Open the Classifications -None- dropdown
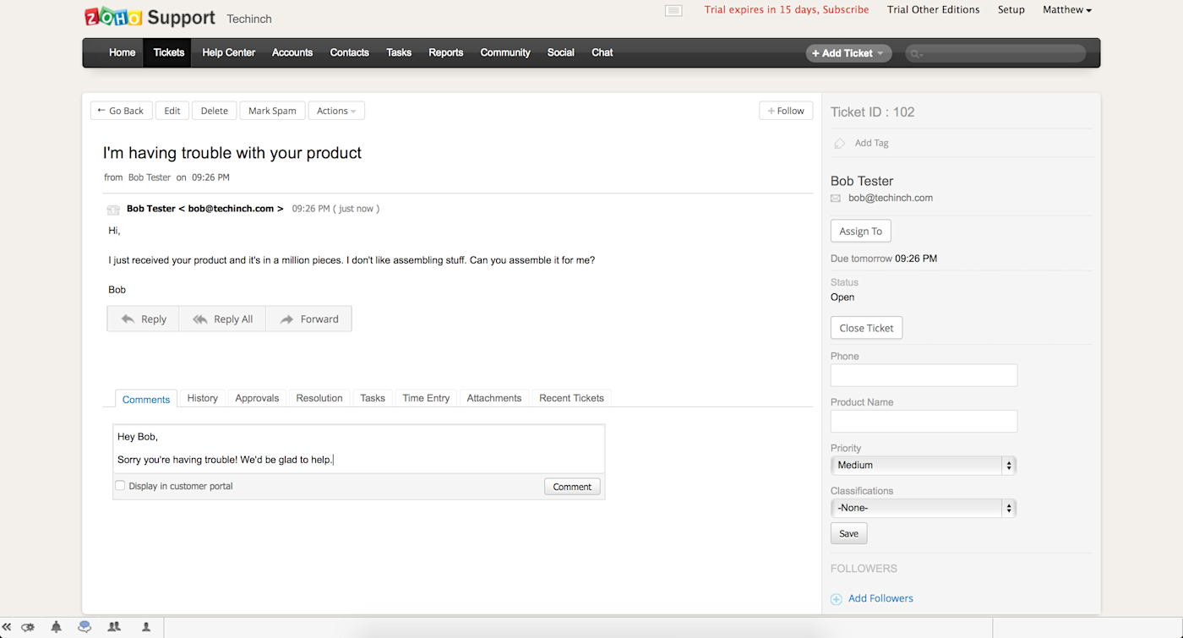 (924, 508)
